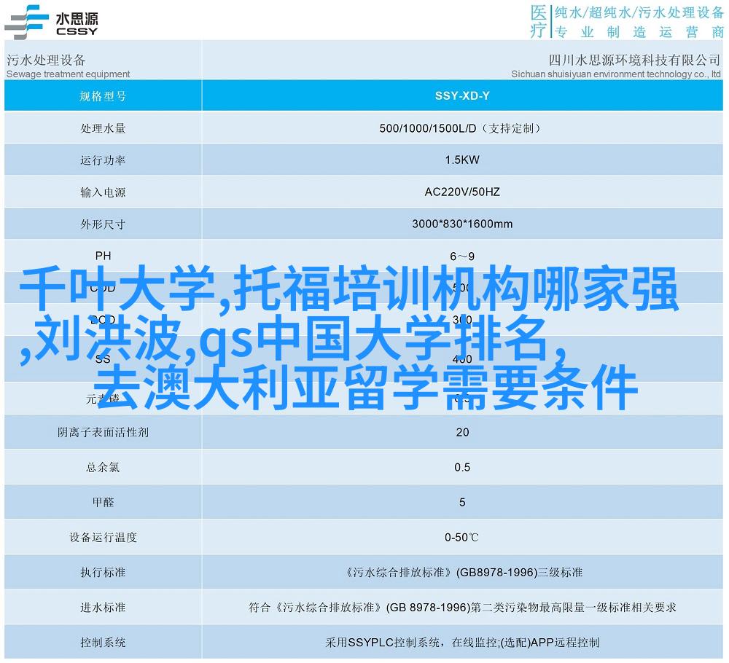Click the 'AC220V/50HZ' value cell
The image size is (729, 663).
pos(462,192)
